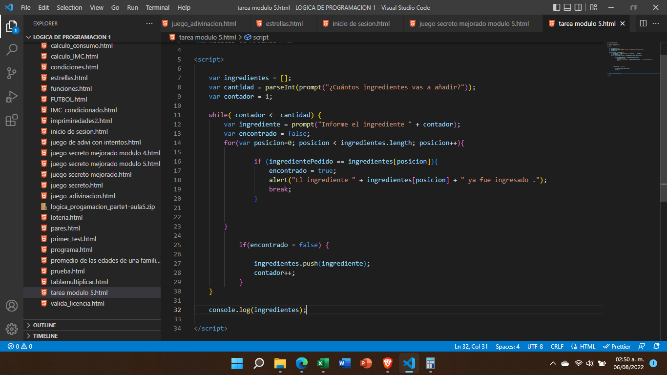Open logica_progamacion_parte1-aula5.zip file

point(103,207)
